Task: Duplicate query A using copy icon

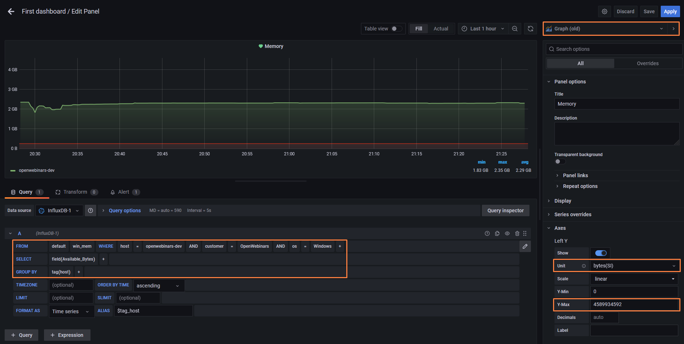Action: pyautogui.click(x=497, y=233)
